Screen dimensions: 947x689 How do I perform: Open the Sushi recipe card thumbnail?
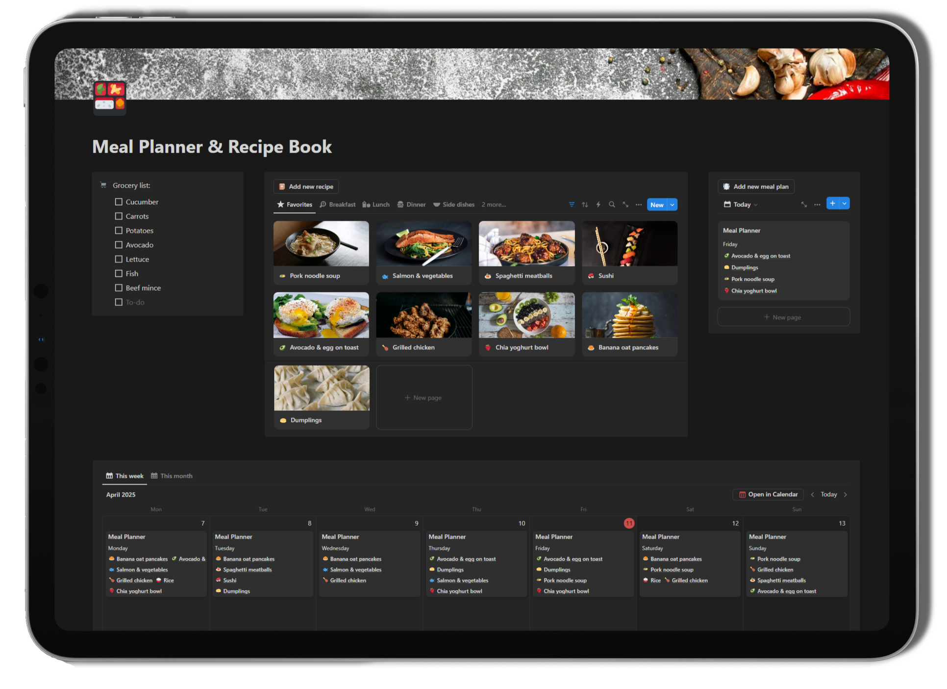click(x=629, y=244)
